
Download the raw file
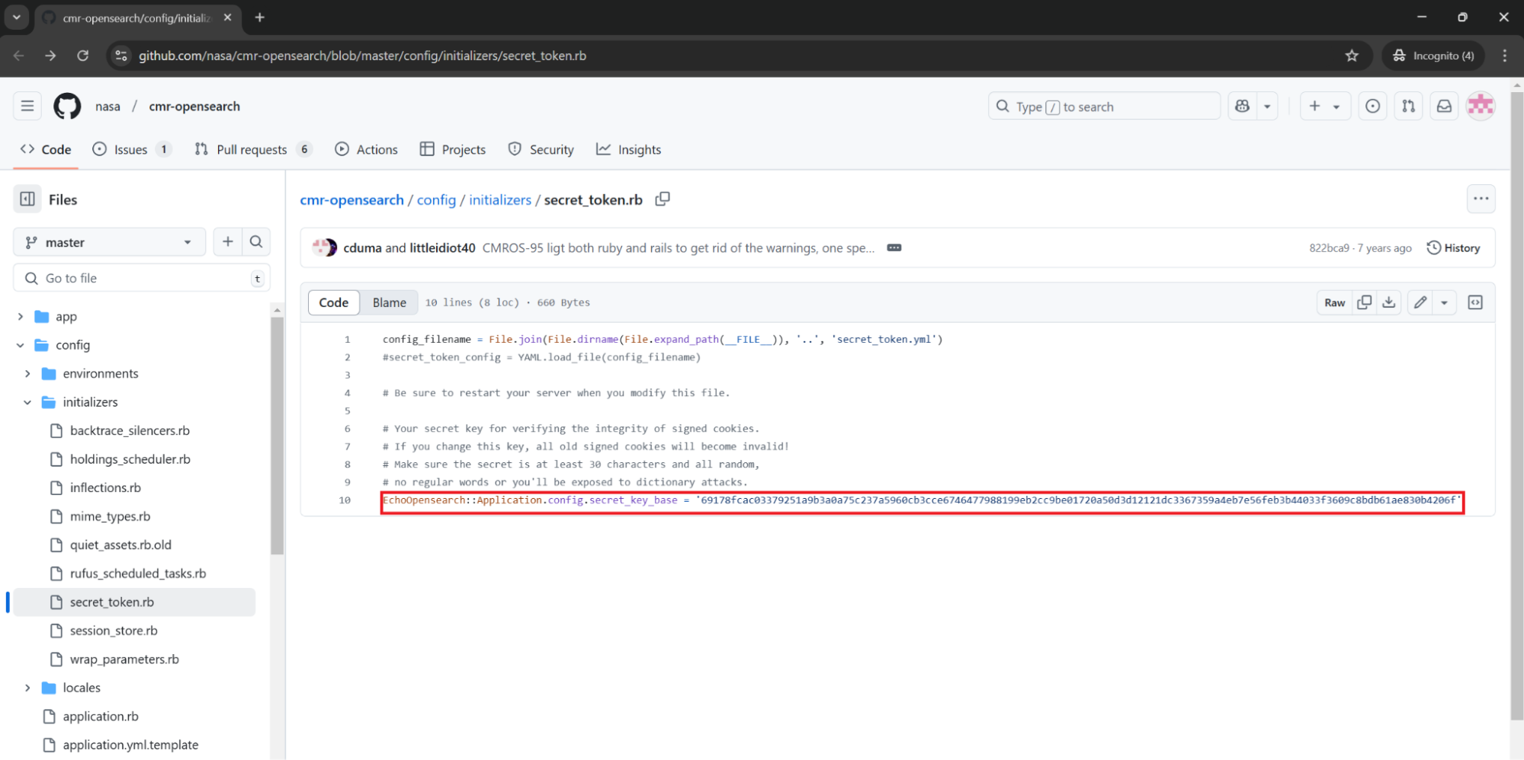(x=1389, y=302)
